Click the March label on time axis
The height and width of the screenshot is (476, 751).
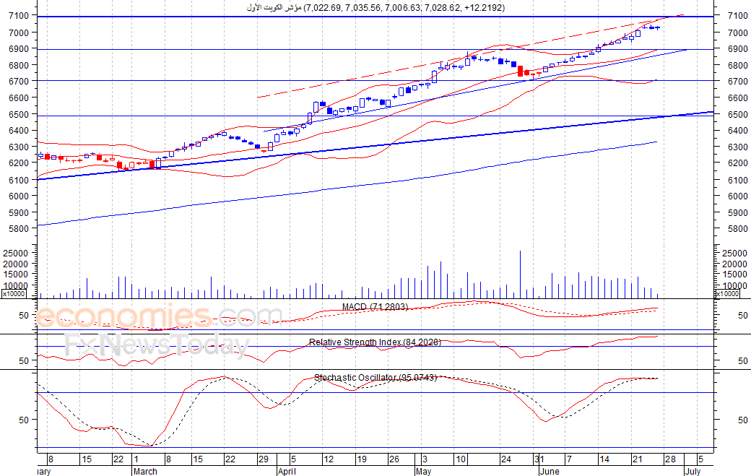point(145,471)
